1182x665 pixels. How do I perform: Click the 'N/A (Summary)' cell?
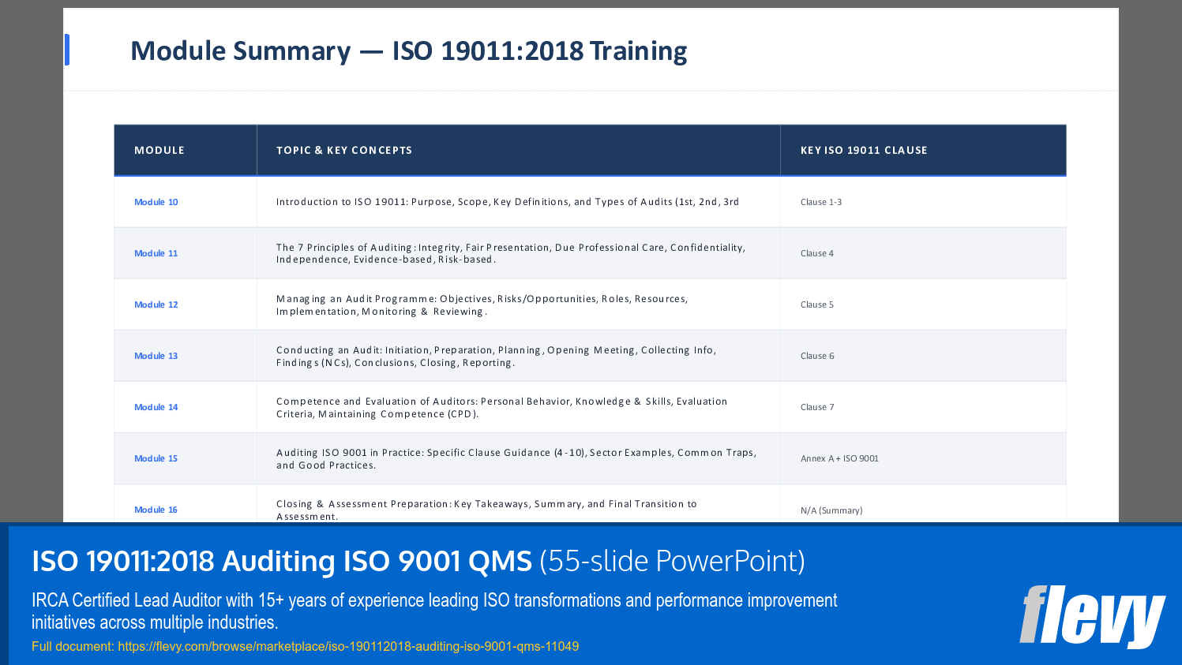pyautogui.click(x=832, y=510)
